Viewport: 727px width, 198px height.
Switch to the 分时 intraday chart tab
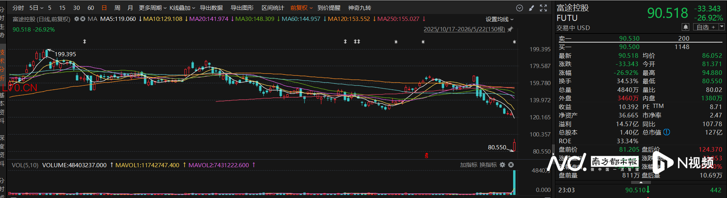(18, 8)
